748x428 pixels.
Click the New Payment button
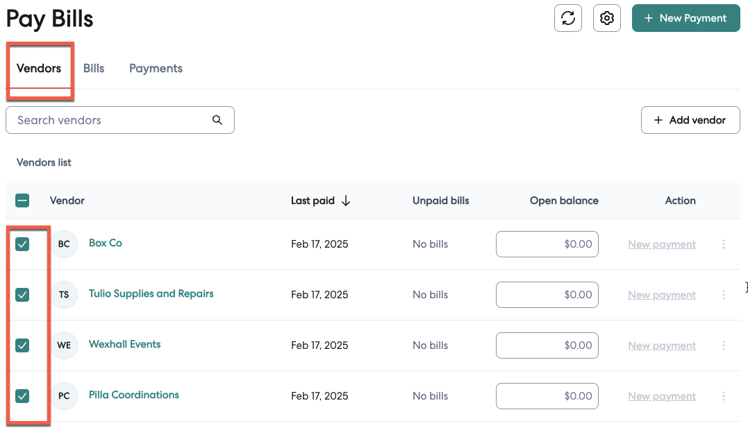pos(685,18)
